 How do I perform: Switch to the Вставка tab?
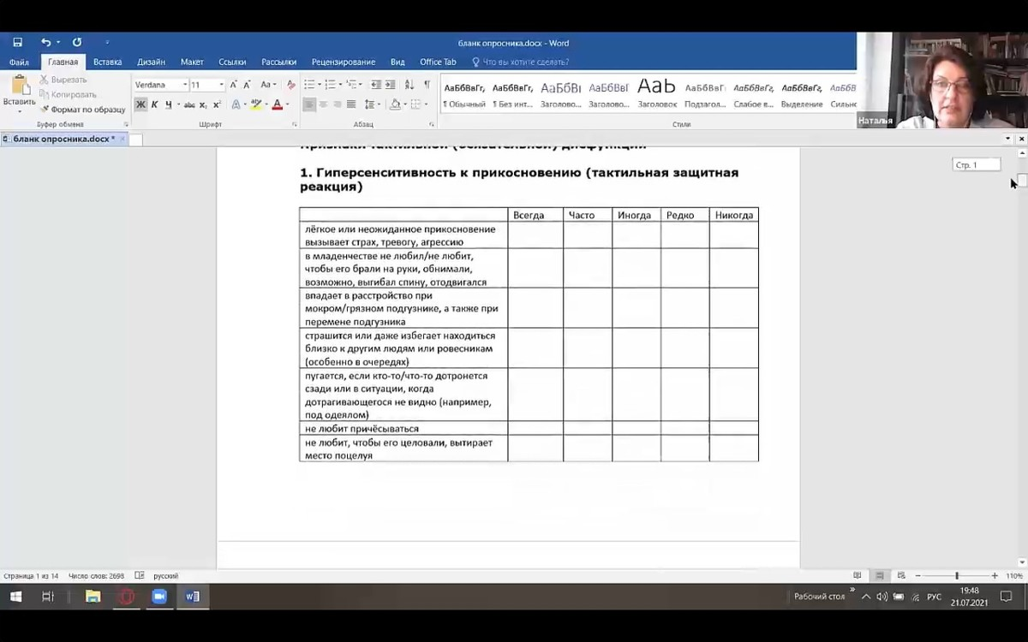click(x=107, y=62)
